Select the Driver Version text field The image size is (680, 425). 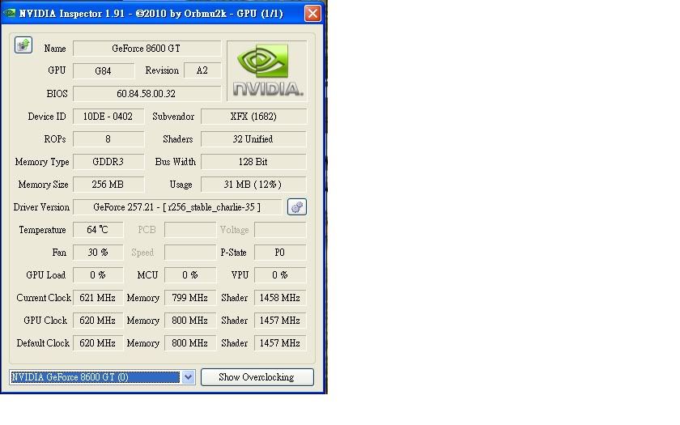pyautogui.click(x=177, y=207)
